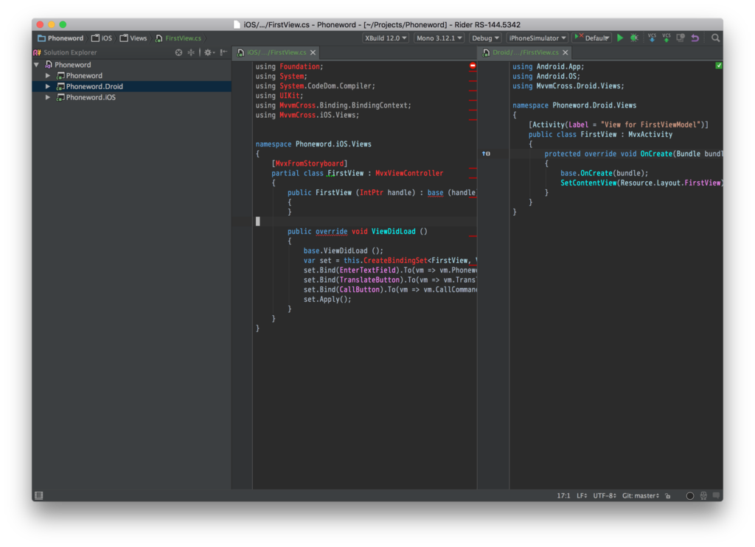
Task: Expand the Phoneword.Droid project node
Action: click(x=48, y=87)
